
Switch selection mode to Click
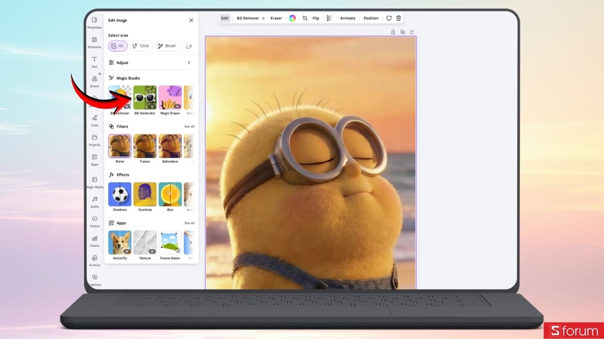[141, 46]
